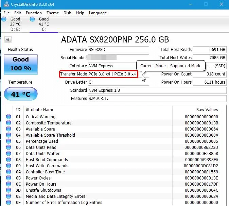229x206 pixels.
Task: Click the Total Host Writes value 7085 GB
Action: click(210, 58)
